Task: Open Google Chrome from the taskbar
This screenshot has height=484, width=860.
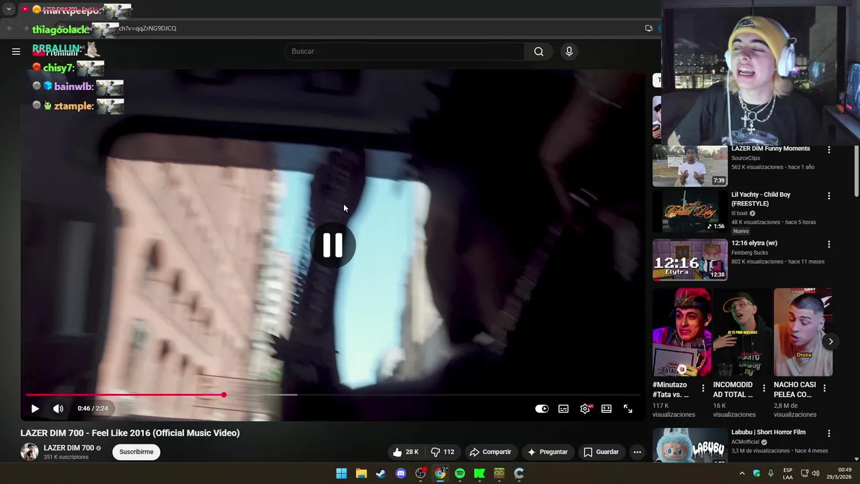Action: click(440, 473)
